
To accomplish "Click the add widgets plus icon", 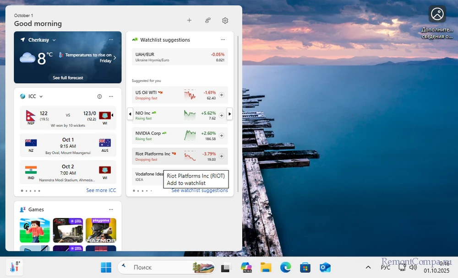I will point(189,21).
